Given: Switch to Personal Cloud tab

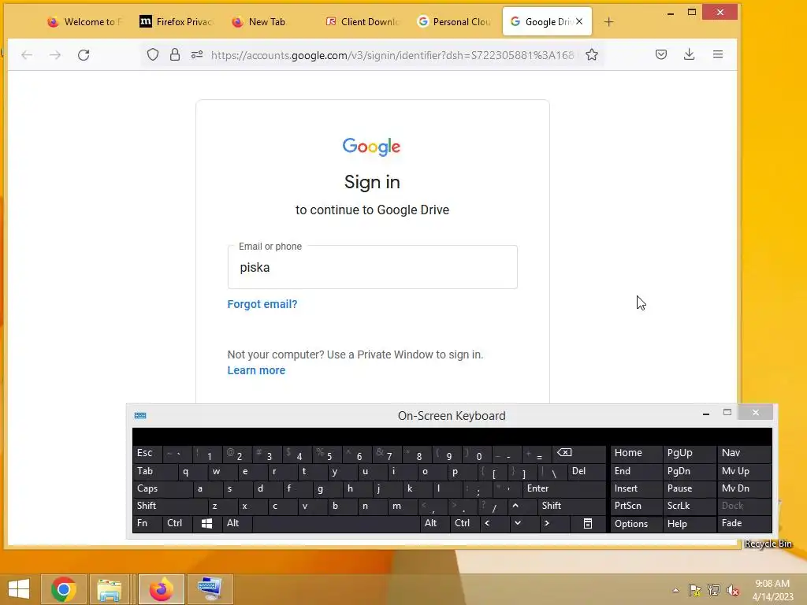Looking at the screenshot, I should tap(453, 21).
